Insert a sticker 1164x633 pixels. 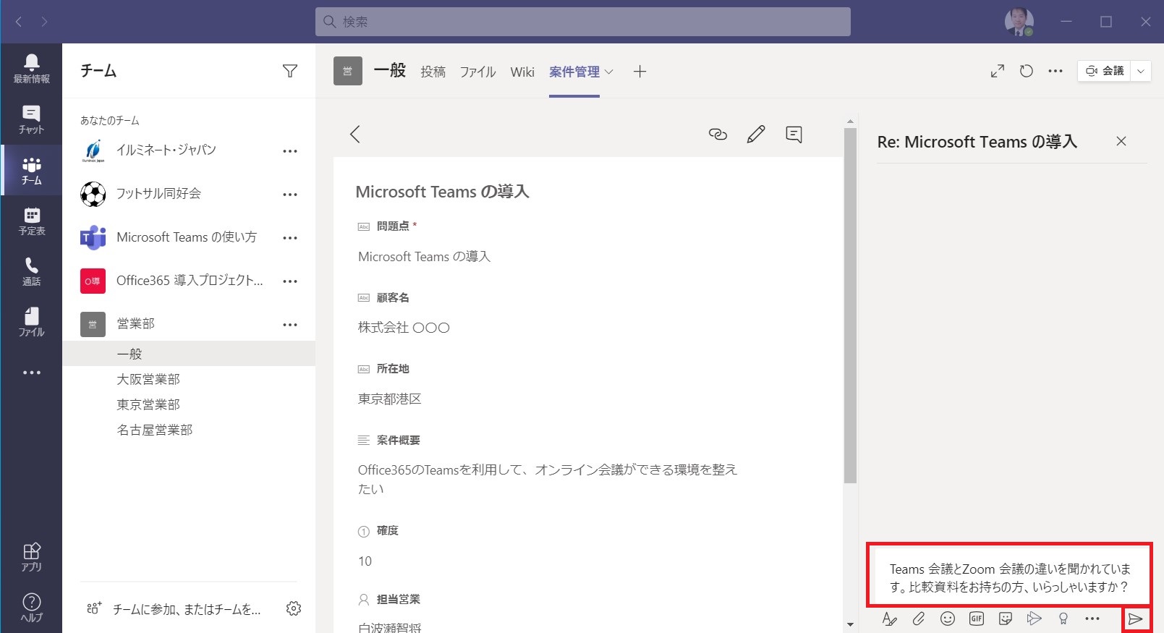tap(1006, 619)
